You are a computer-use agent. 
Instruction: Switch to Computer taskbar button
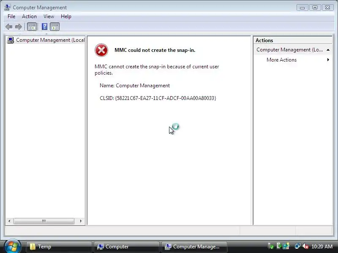[x=126, y=247]
